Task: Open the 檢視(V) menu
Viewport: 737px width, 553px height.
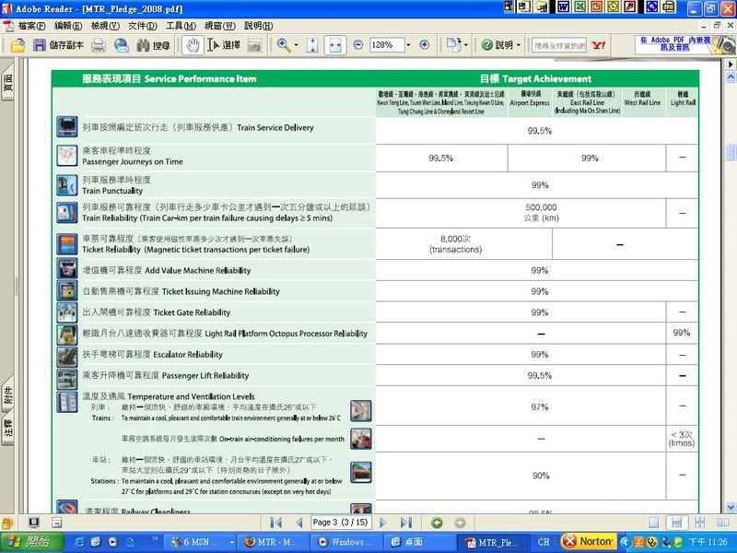Action: [105, 26]
